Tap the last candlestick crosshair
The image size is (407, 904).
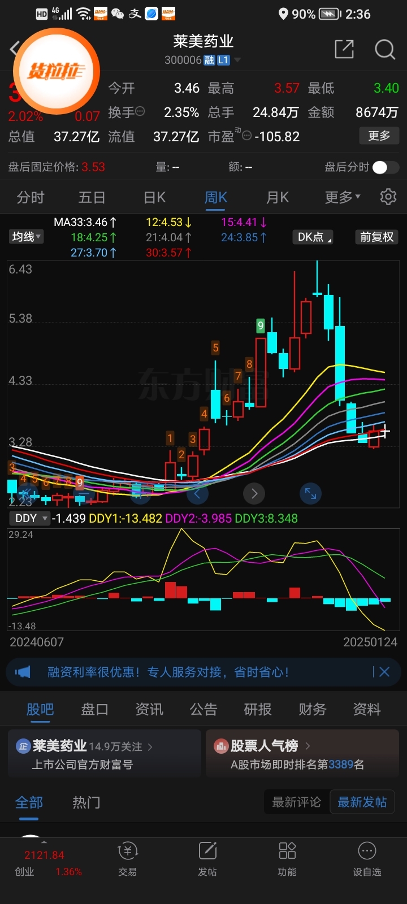click(386, 433)
